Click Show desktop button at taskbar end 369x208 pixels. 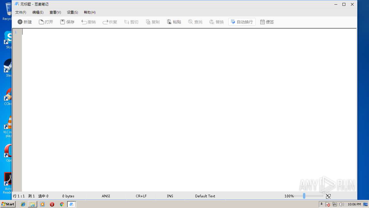click(366, 204)
